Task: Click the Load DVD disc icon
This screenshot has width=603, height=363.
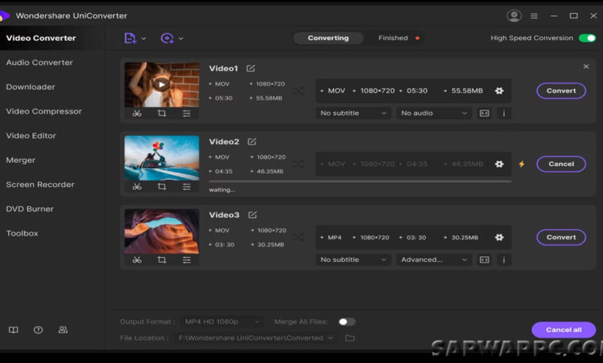Action: [x=167, y=38]
